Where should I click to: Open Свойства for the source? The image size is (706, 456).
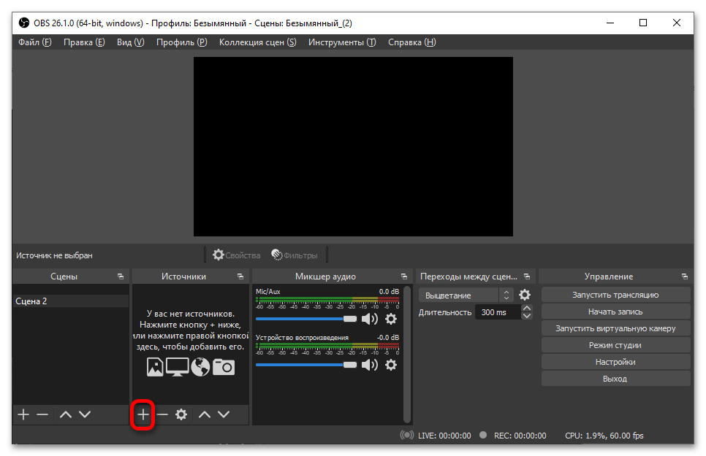point(236,255)
